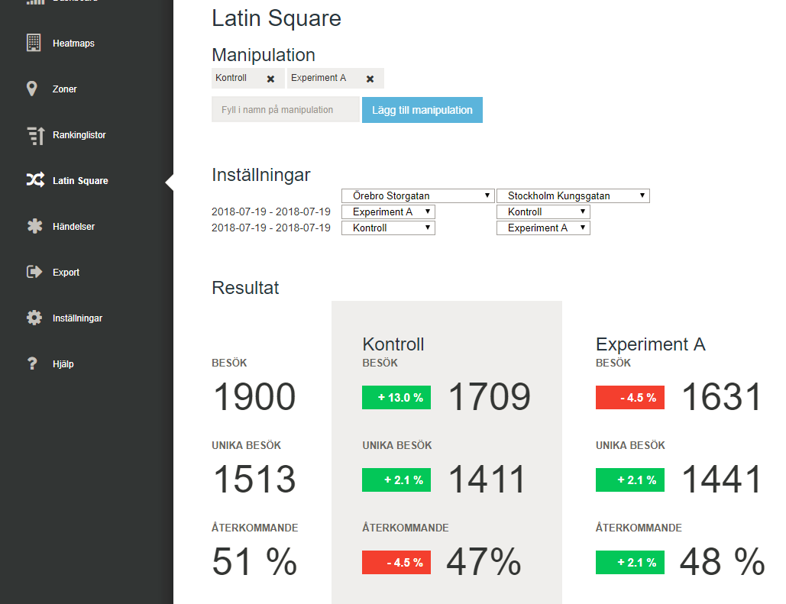The width and height of the screenshot is (786, 604).
Task: Click the Lägg till manipulation button
Action: 422,110
